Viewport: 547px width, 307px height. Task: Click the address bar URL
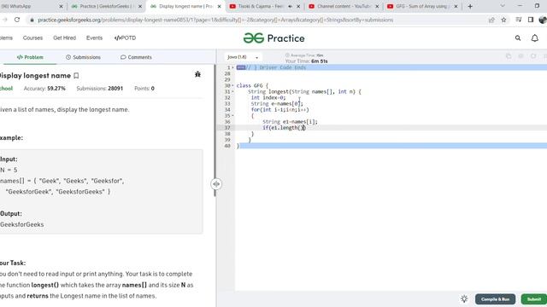[x=215, y=20]
